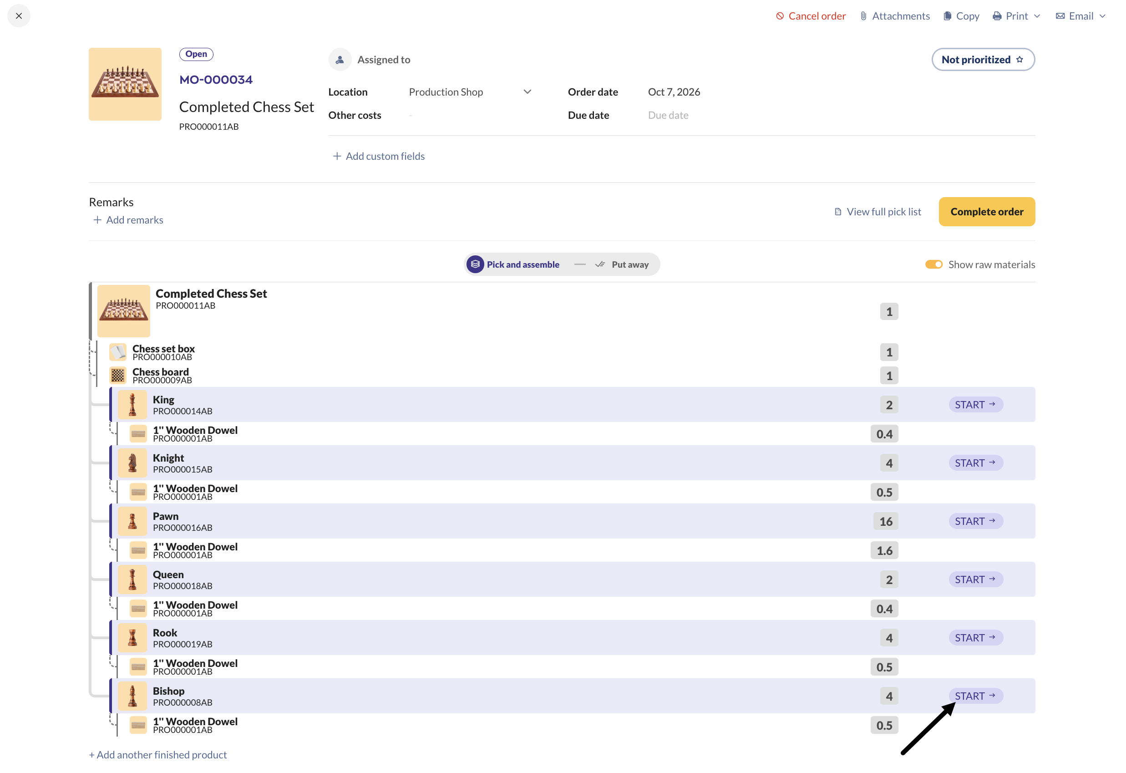
Task: Click the King piece icon
Action: coord(132,405)
